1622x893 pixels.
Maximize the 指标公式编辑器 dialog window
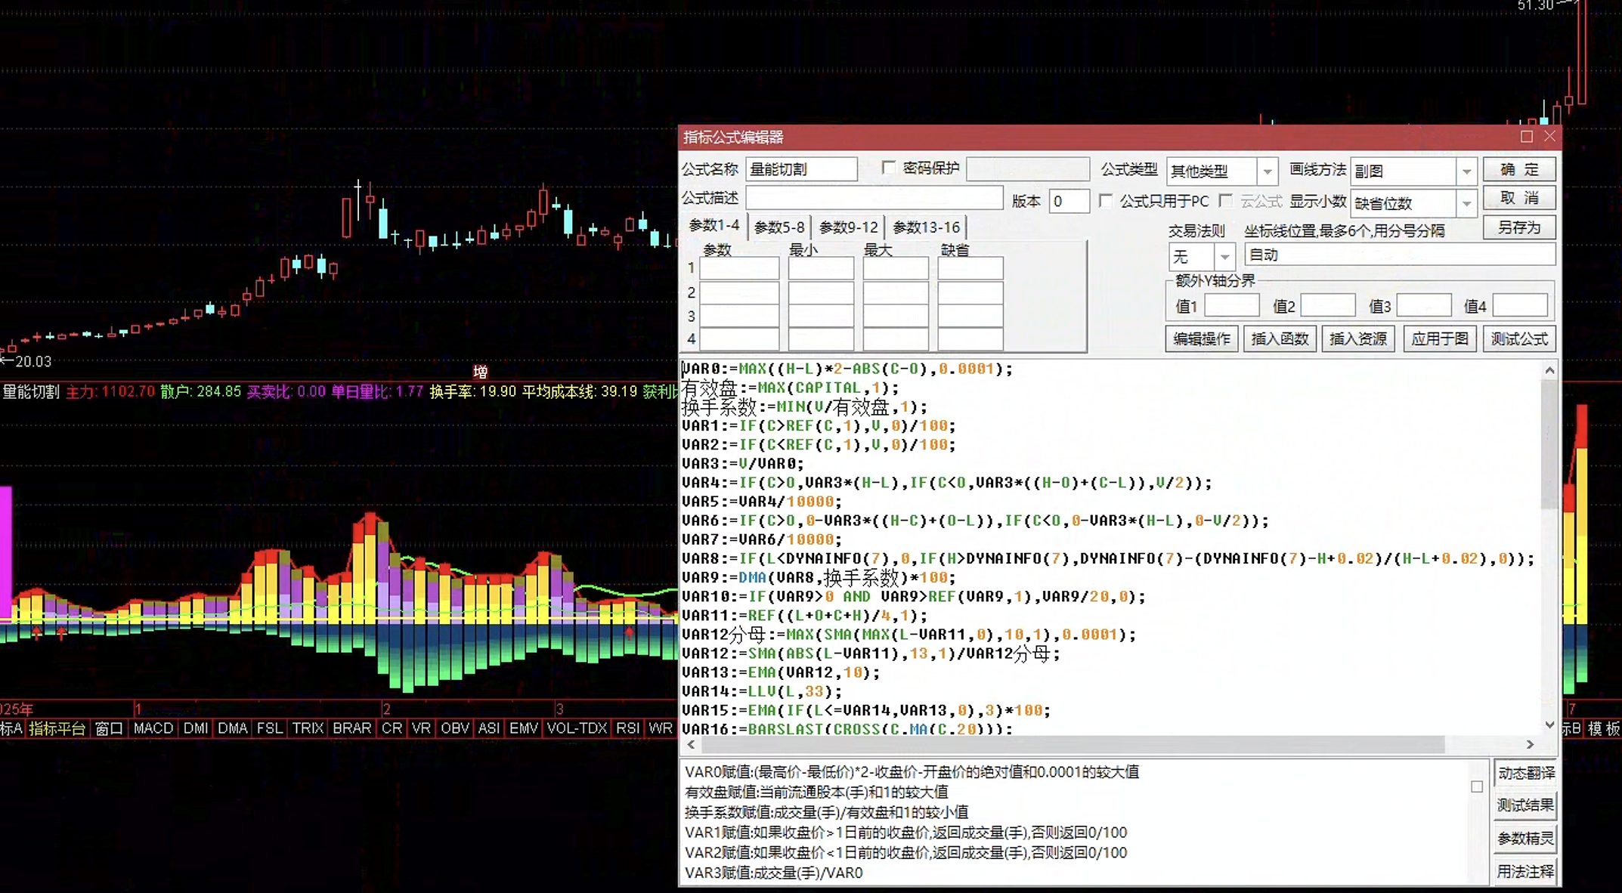click(x=1527, y=137)
